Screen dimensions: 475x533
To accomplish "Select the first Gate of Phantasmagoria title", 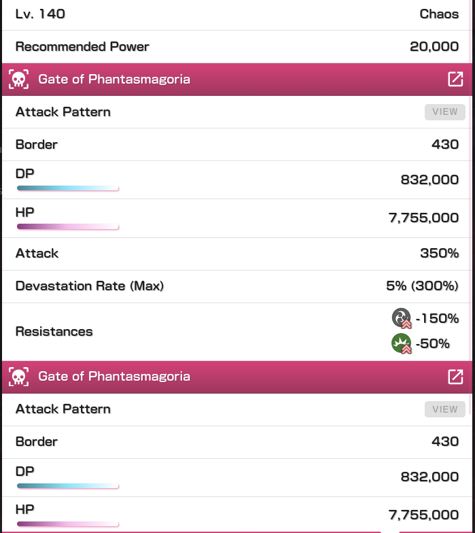I will (113, 80).
